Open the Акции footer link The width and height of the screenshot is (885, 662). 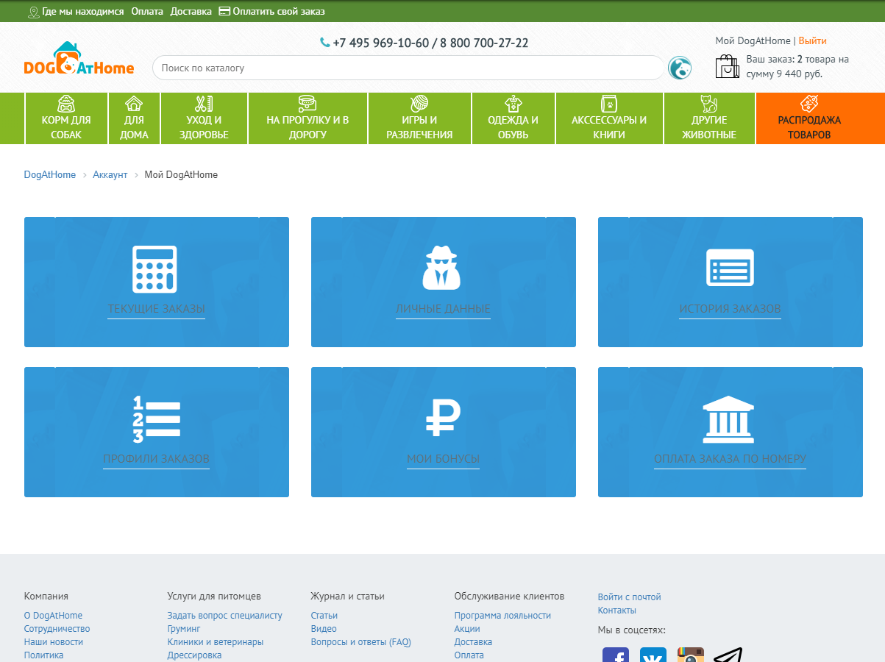pos(467,629)
